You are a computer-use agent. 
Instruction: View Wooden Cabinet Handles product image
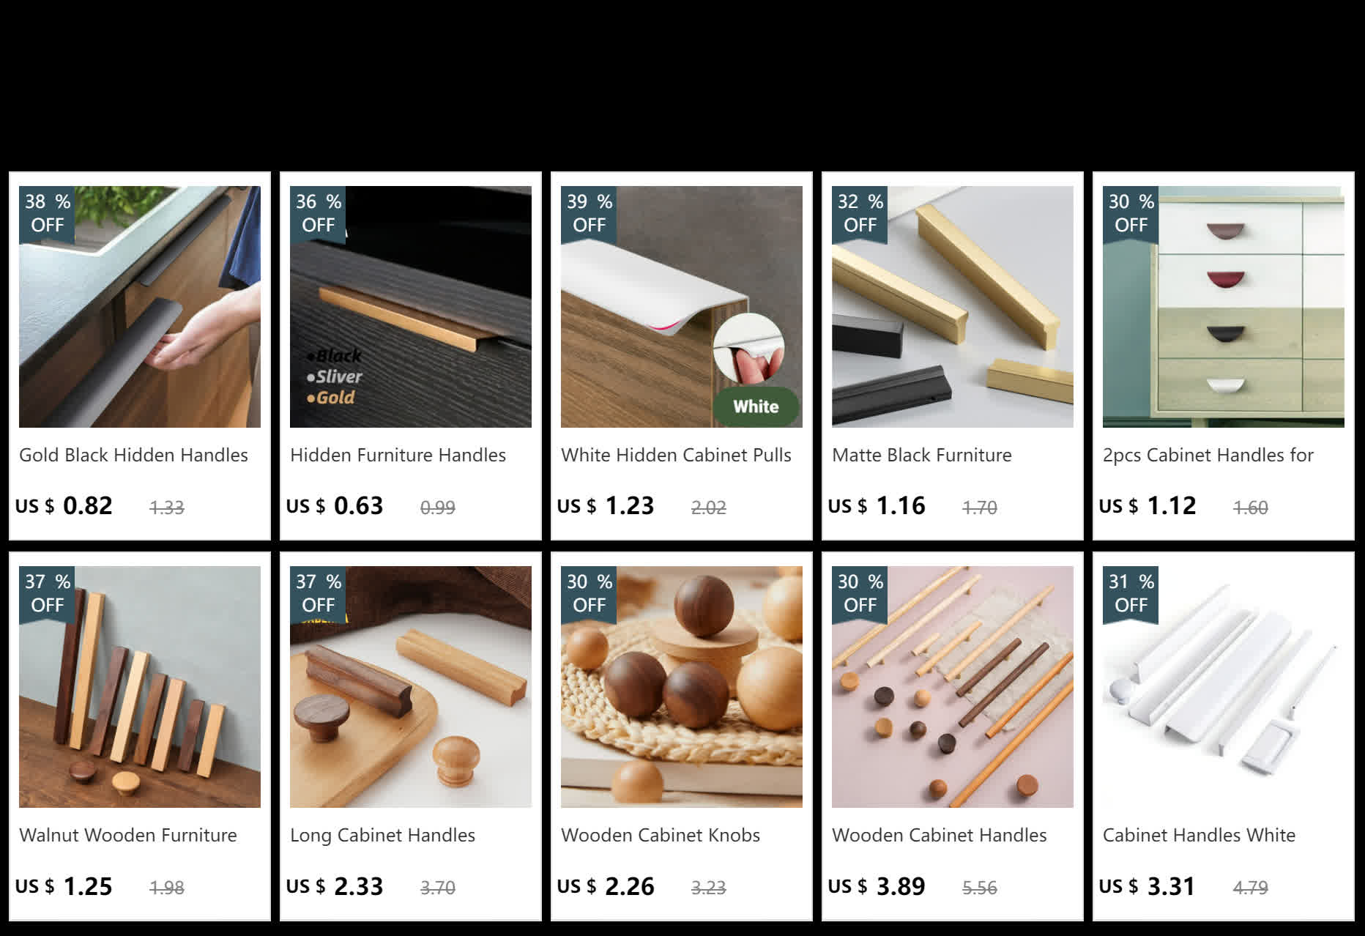pos(953,687)
